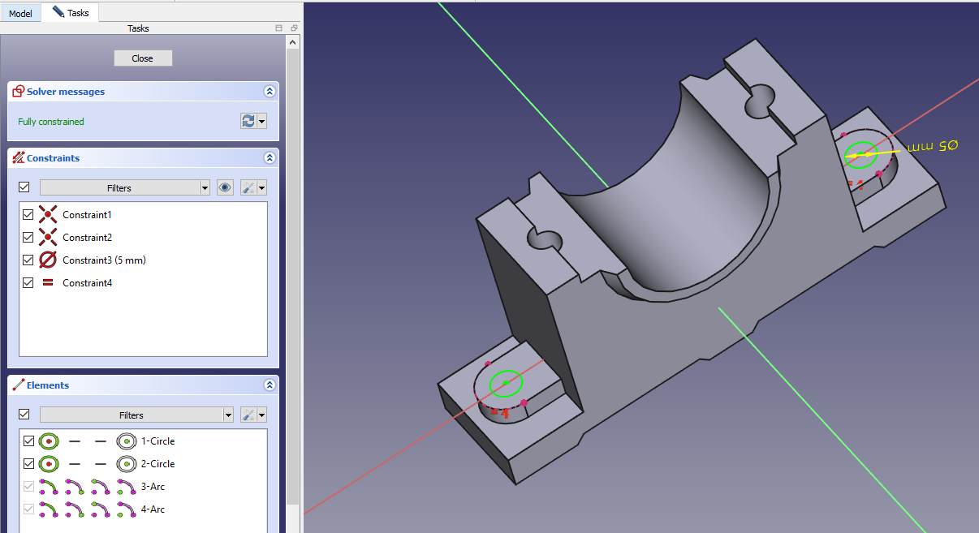Switch to the Model tab

(20, 14)
